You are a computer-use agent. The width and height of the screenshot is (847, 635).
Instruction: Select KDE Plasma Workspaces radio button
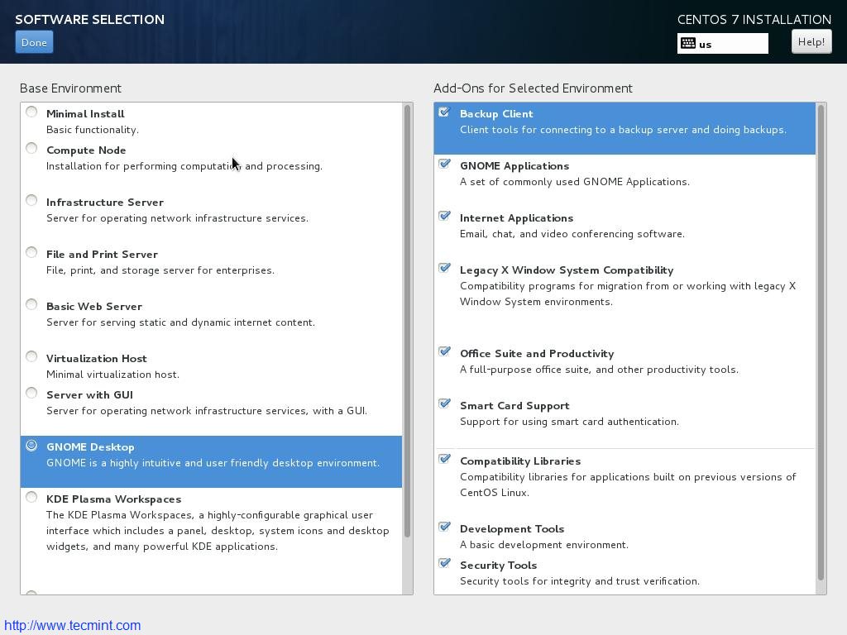(x=31, y=498)
